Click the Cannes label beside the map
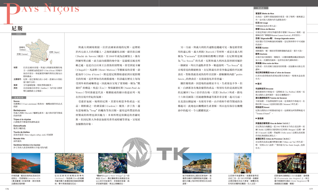This screenshot has width=318, height=196. pos(22,54)
